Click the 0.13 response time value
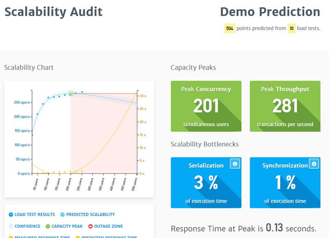329x238 pixels. (274, 228)
